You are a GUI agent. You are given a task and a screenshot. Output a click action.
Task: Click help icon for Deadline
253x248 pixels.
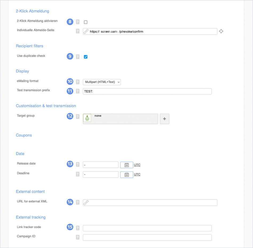tap(78, 174)
